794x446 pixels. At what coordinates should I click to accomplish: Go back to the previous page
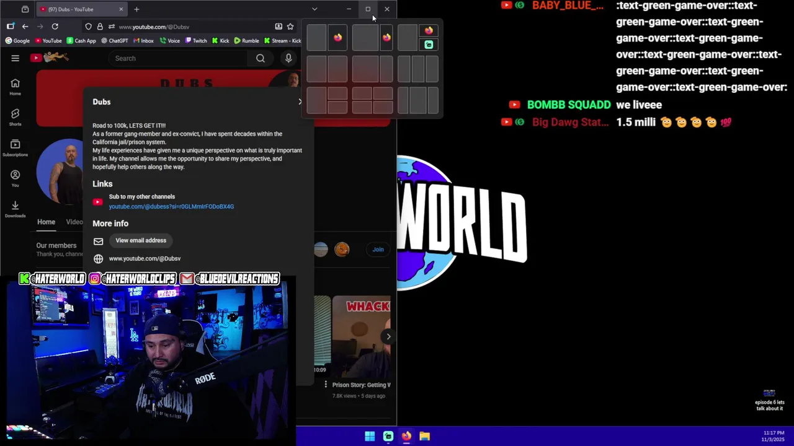pos(25,27)
